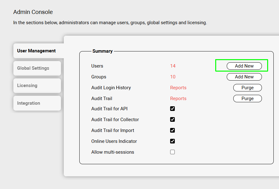Viewport: 279px width, 189px height.
Task: Open the User Management tab
Action: pyautogui.click(x=37, y=51)
